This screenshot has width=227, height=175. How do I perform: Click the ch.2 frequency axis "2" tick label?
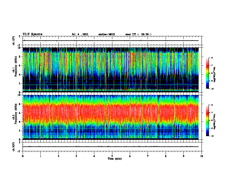click(20, 131)
